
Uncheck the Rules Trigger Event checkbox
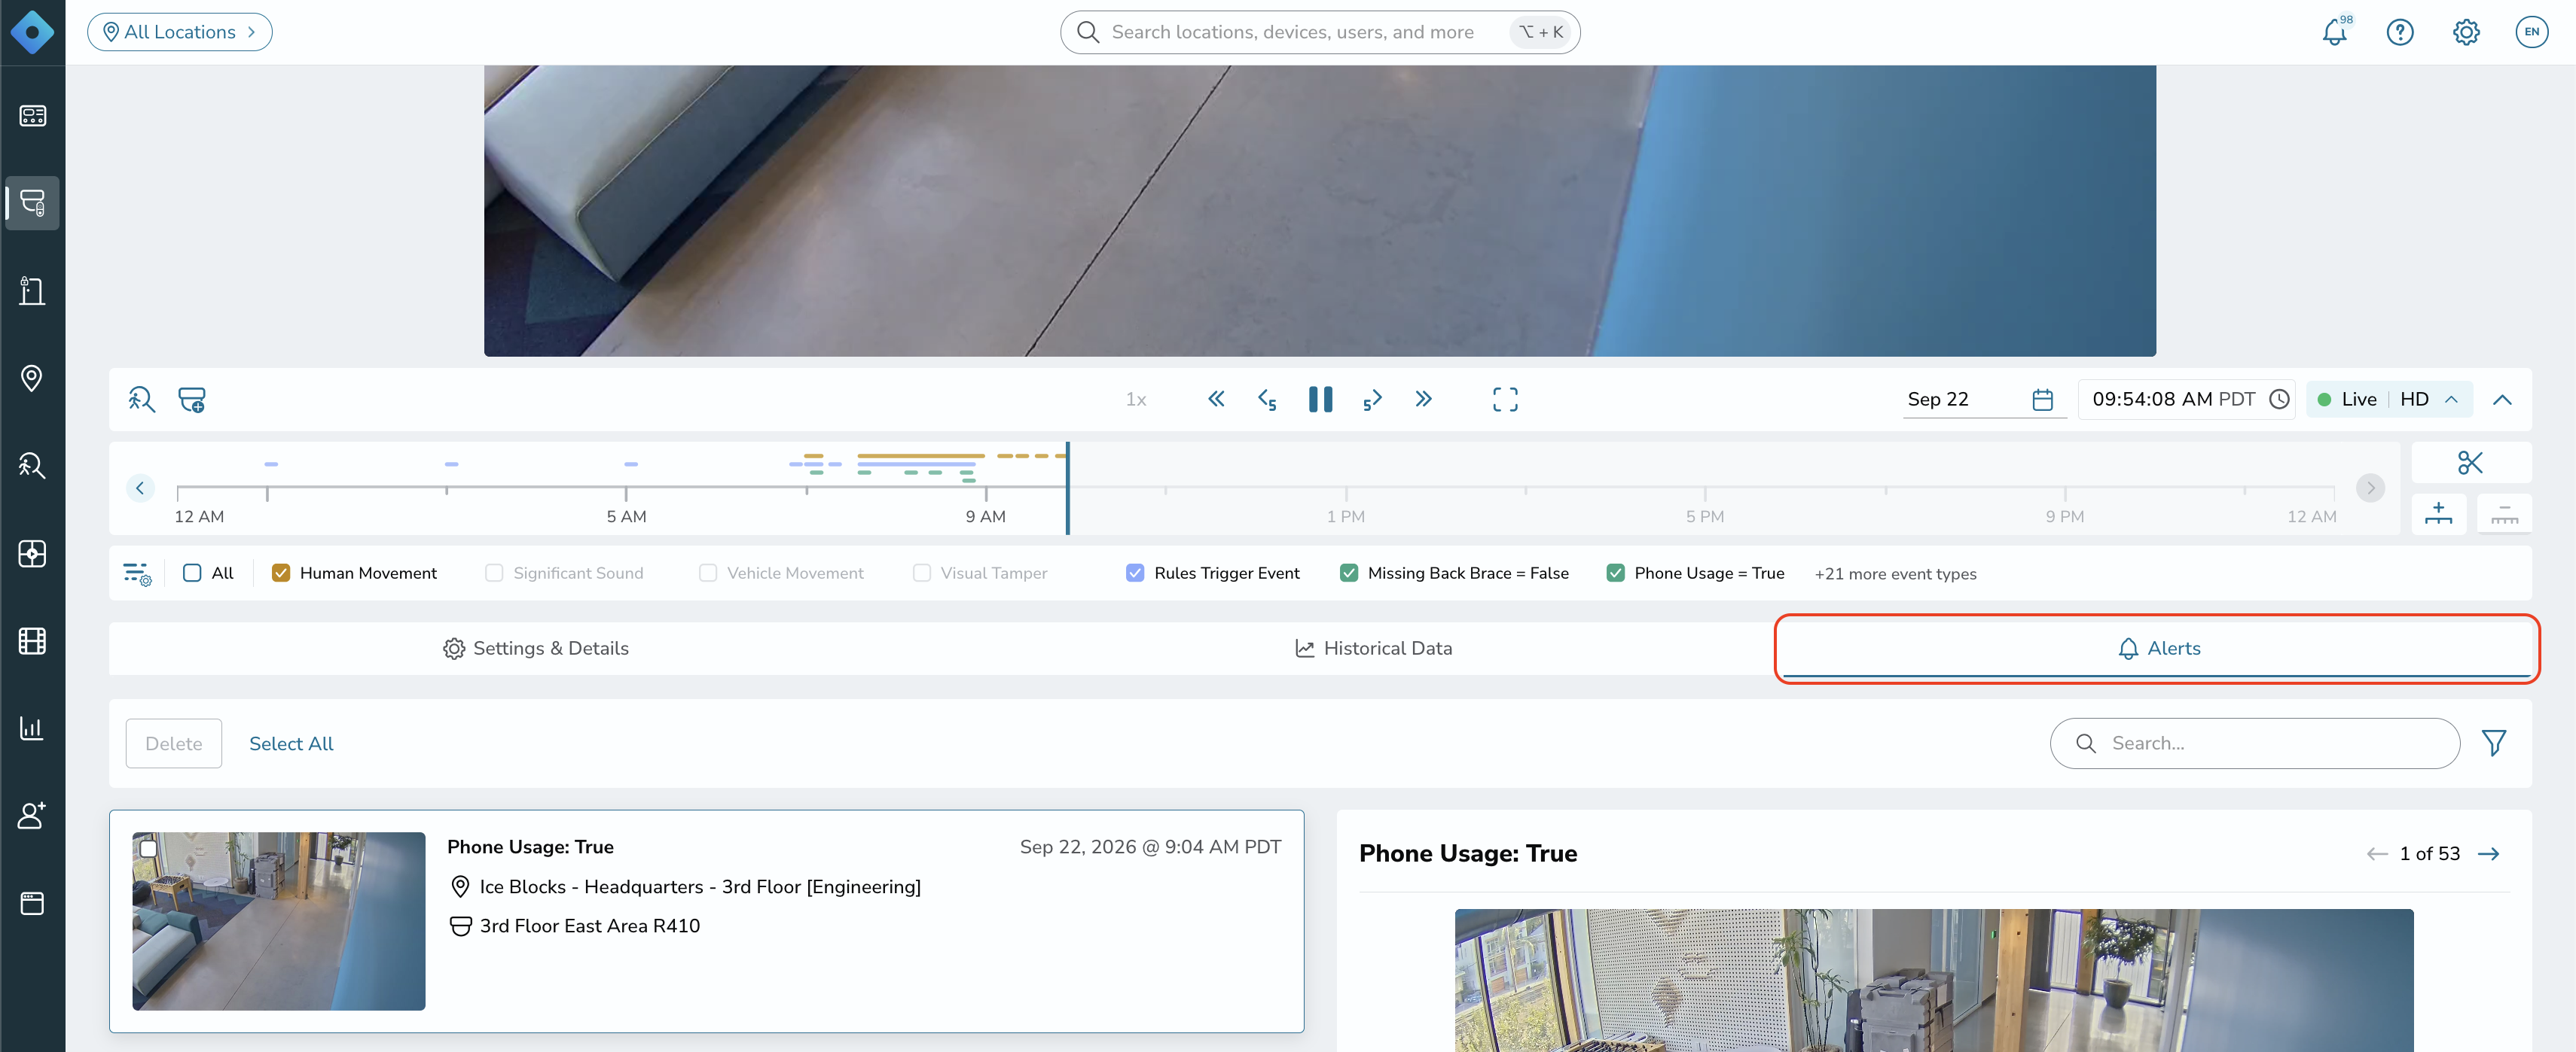tap(1135, 573)
